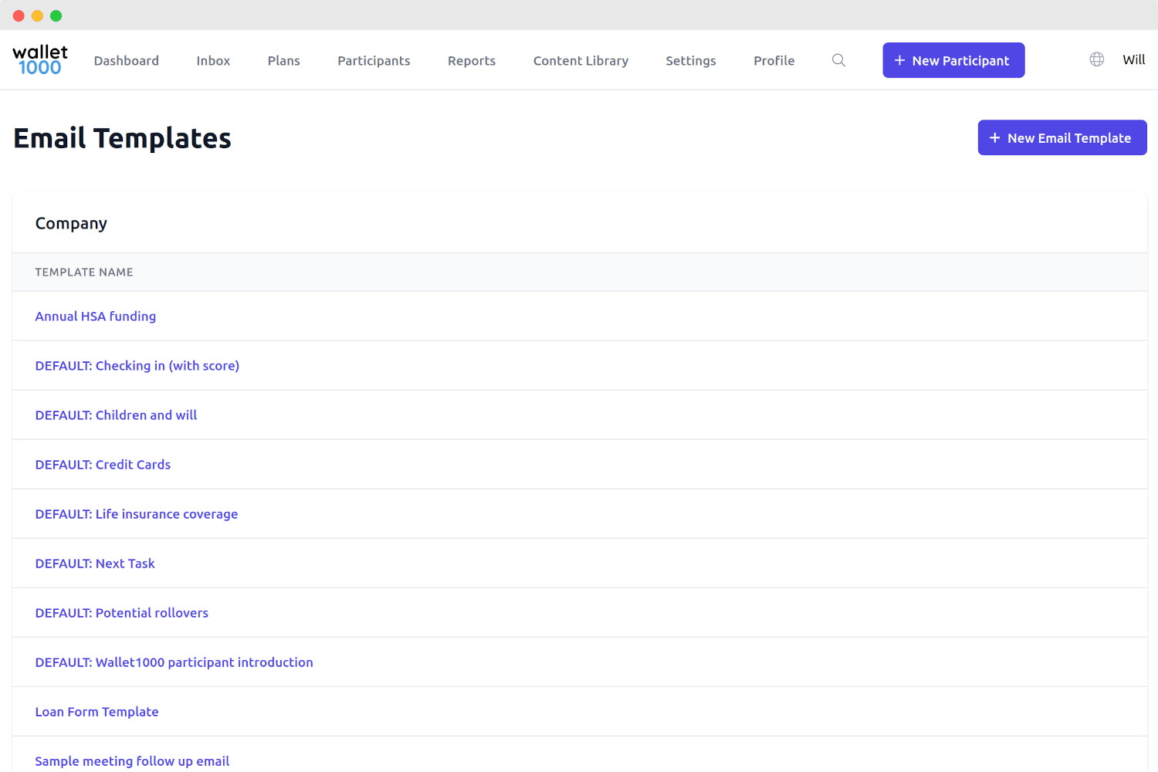This screenshot has width=1158, height=772.
Task: Open Content Library
Action: point(581,60)
